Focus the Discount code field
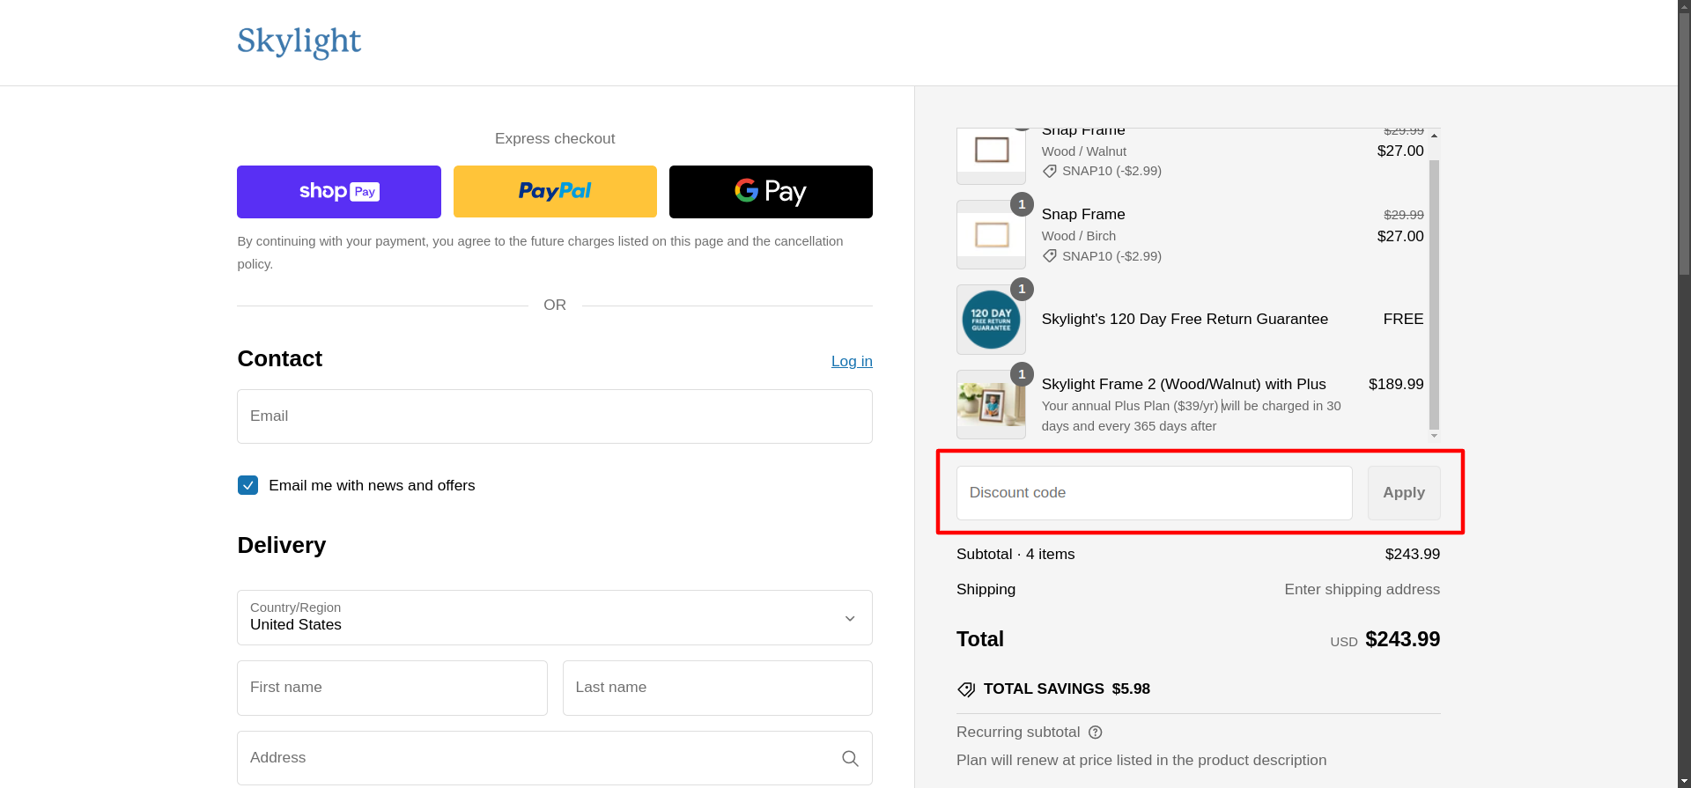 click(x=1155, y=493)
